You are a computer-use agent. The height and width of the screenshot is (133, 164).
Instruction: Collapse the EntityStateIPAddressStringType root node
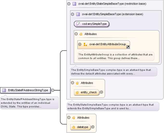pyautogui.click(x=53, y=90)
